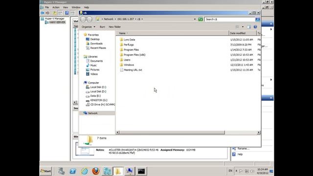Click the Burn toolbar button
This screenshot has width=313, height=176.
[x=102, y=27]
